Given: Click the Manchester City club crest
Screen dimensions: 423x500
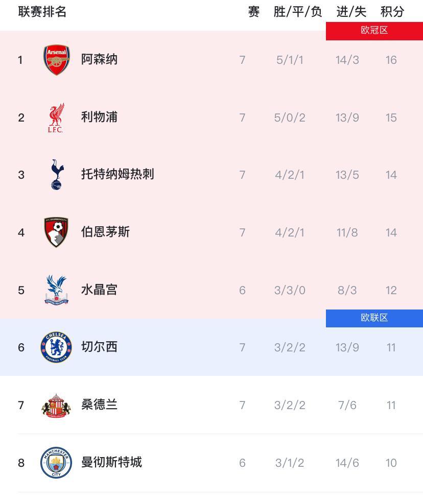Looking at the screenshot, I should pos(56,463).
